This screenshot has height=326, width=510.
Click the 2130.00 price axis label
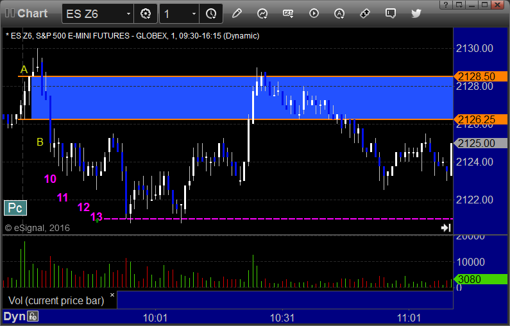click(x=475, y=49)
